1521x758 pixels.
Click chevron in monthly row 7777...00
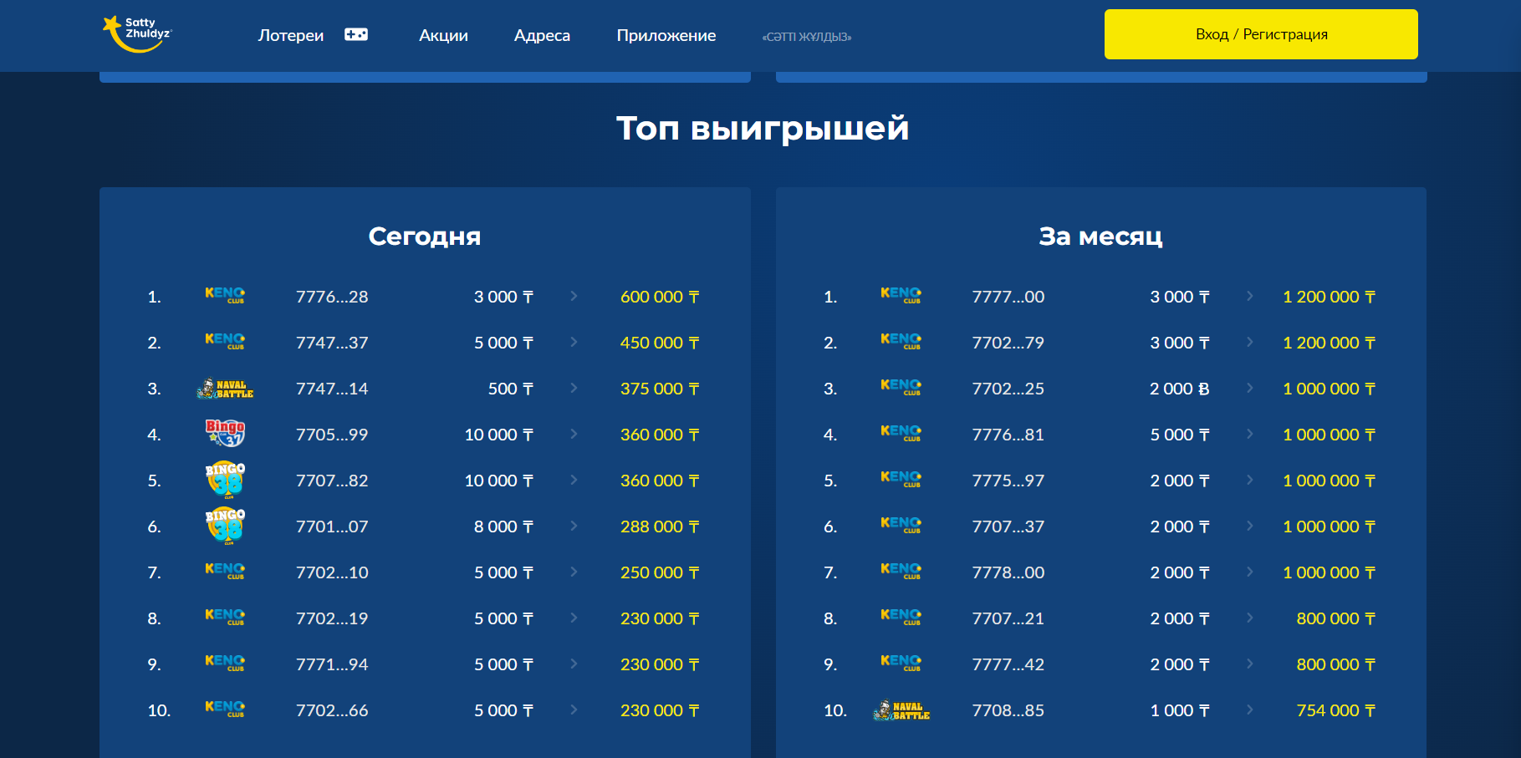[1249, 296]
